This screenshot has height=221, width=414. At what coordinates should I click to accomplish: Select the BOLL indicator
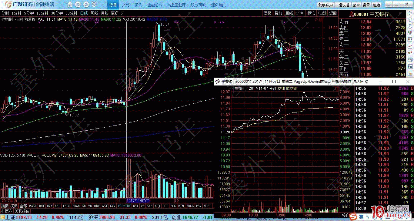190,206
